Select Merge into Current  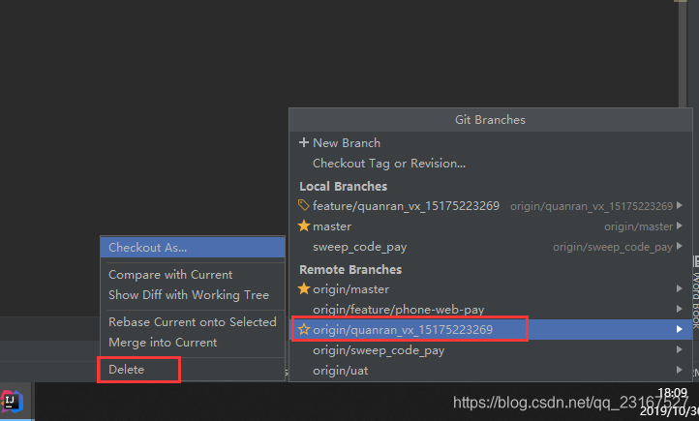pos(193,343)
